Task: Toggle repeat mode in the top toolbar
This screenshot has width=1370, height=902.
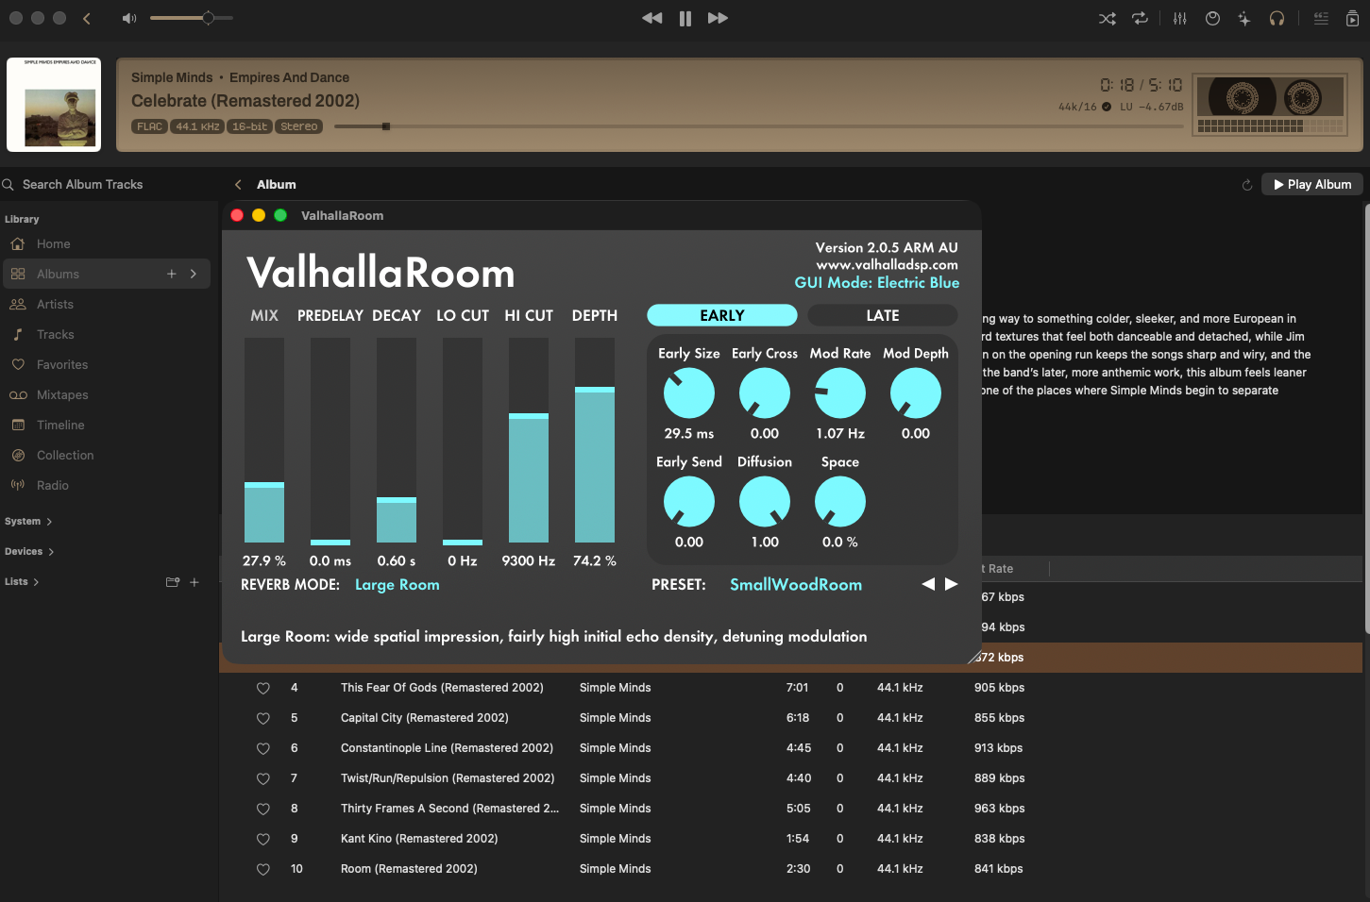Action: [x=1141, y=19]
